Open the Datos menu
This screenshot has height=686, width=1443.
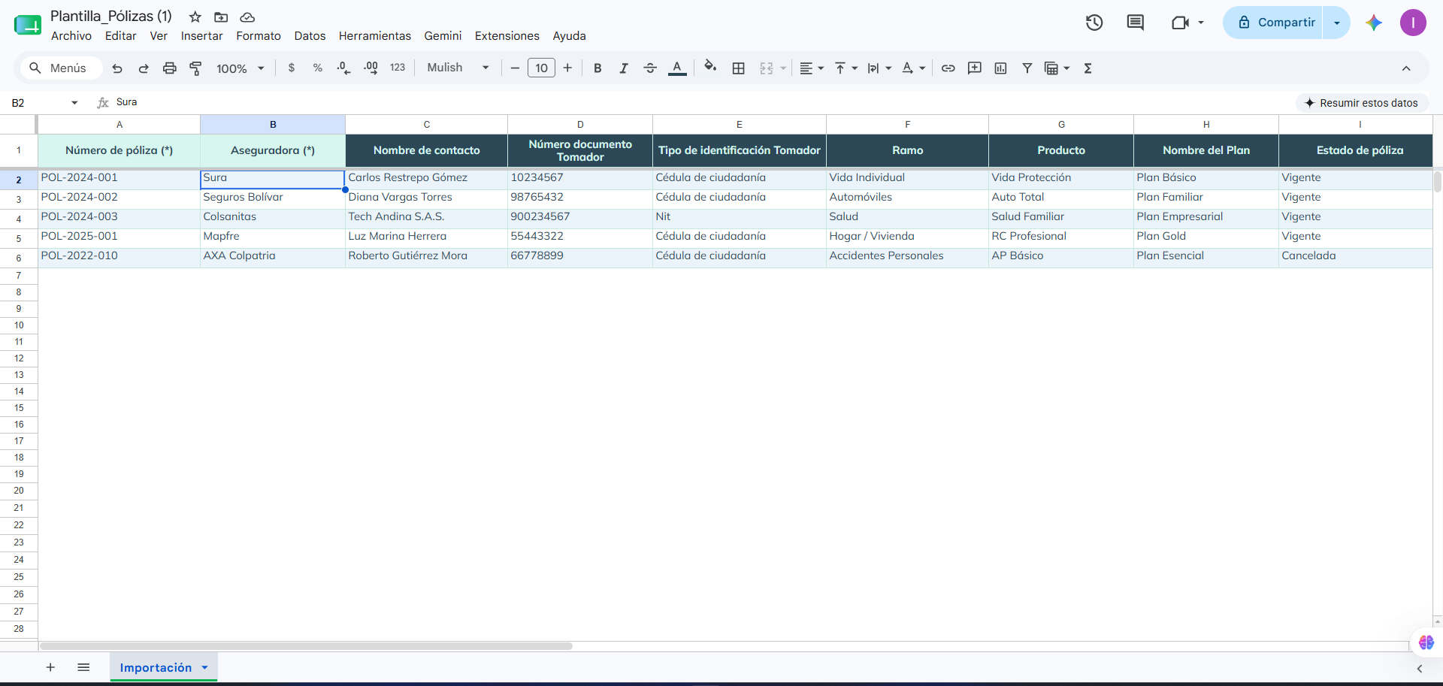[310, 36]
